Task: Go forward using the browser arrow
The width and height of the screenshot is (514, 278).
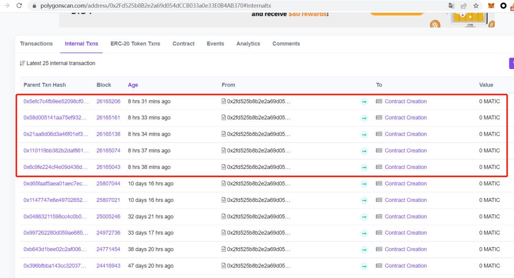Action: 7,6
